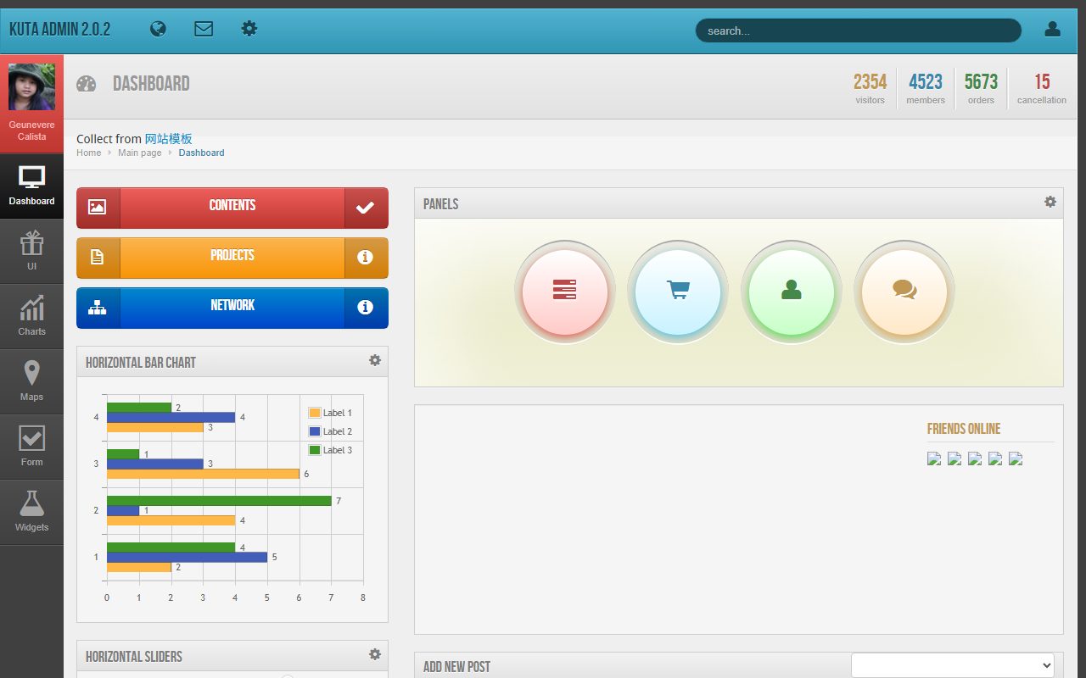
Task: Open the Maps sidebar section
Action: pos(31,382)
